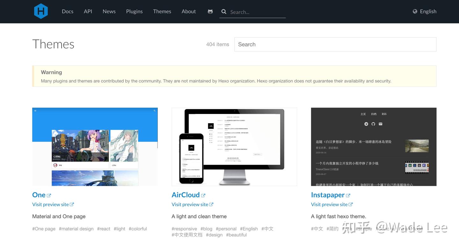The image size is (459, 246).
Task: Click the Telegram icon in Instapaper's preview image
Action: tap(366, 124)
